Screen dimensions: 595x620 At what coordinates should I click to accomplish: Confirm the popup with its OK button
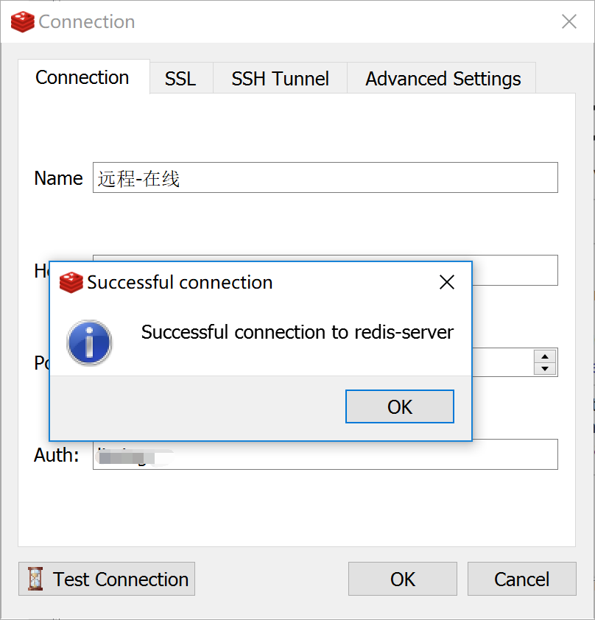399,407
